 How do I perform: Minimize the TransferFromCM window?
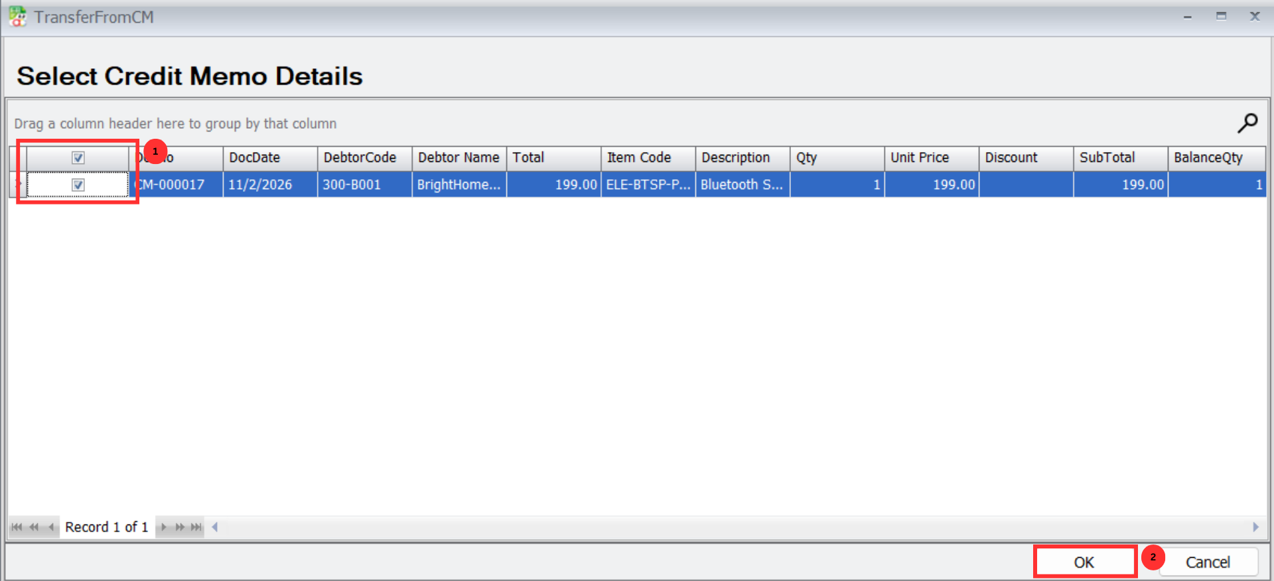coord(1188,16)
